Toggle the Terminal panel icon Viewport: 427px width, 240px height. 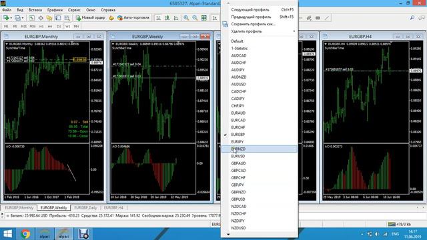pyautogui.click(x=58, y=18)
